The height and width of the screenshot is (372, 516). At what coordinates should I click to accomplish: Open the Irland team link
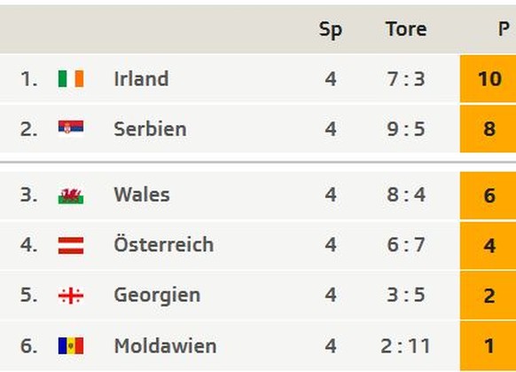[141, 79]
